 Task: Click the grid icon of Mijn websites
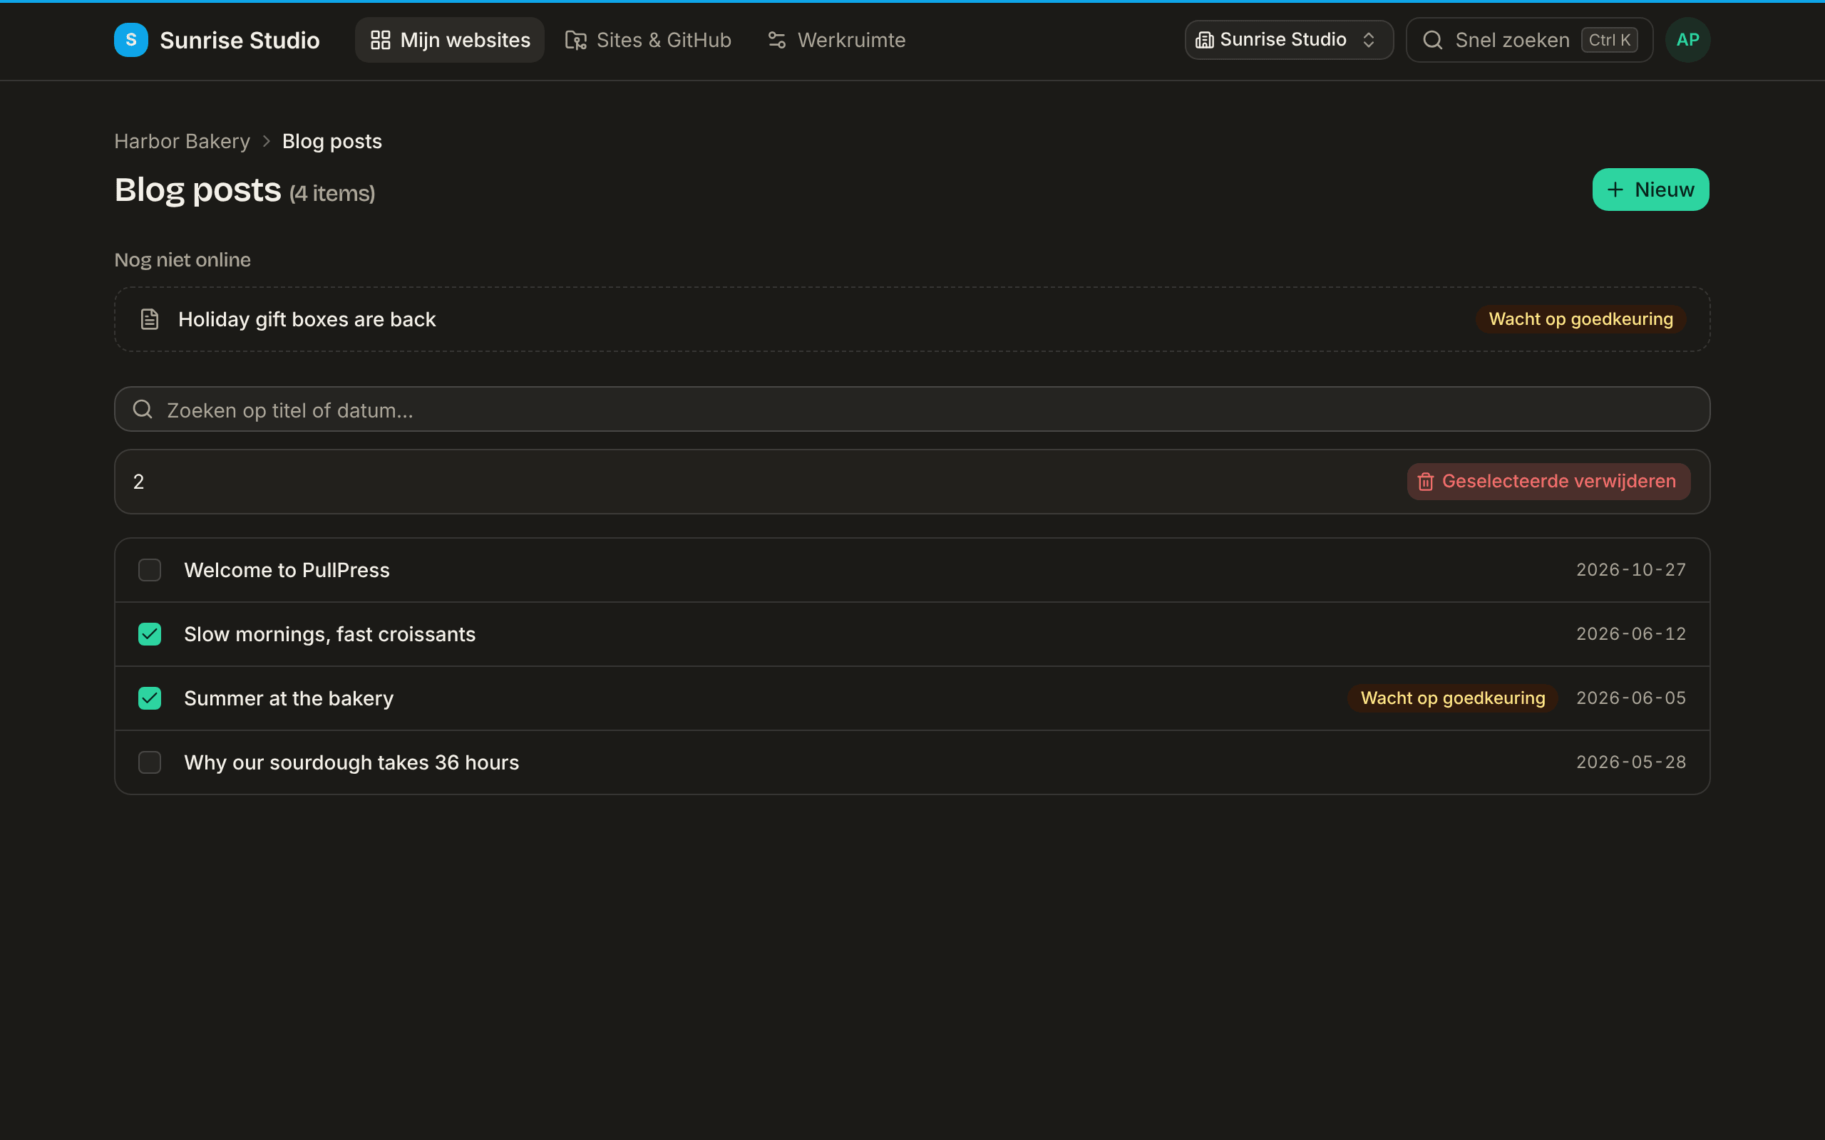click(x=380, y=40)
